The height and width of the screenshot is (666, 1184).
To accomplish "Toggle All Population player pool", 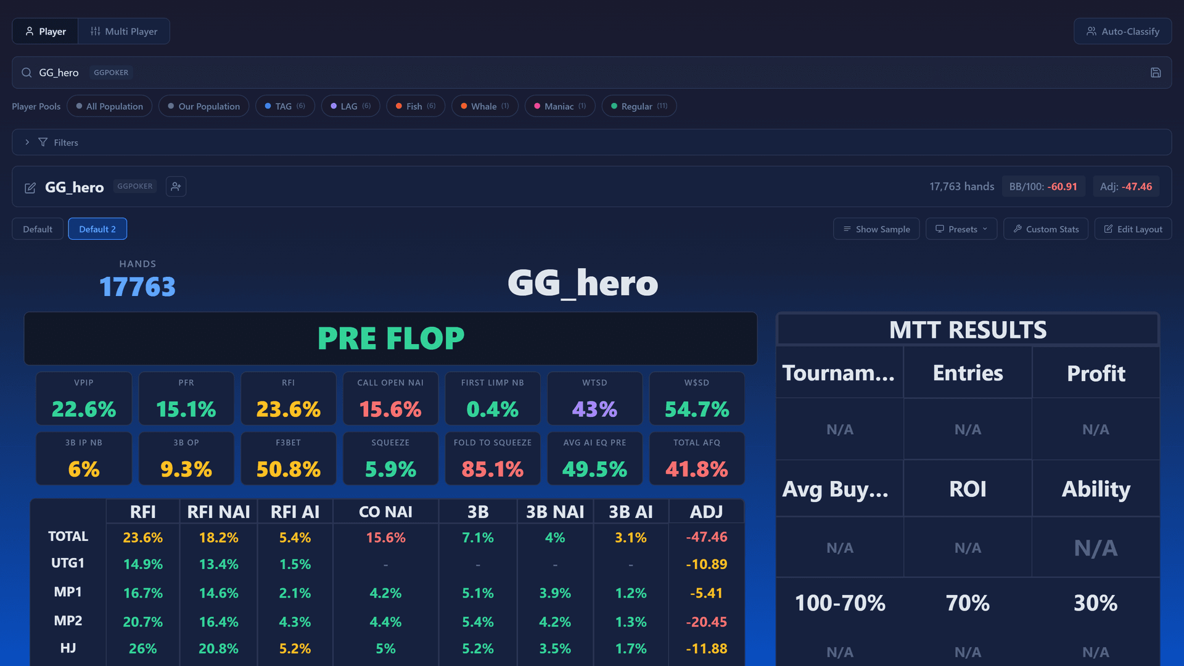I will coord(110,106).
